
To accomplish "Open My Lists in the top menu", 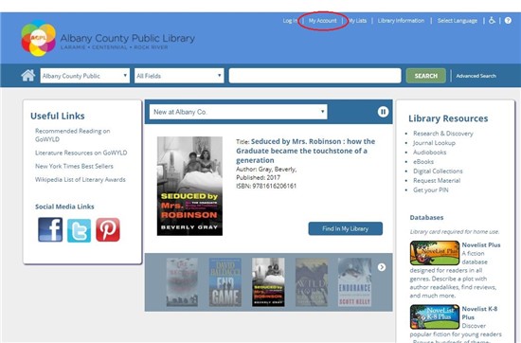I will click(357, 21).
